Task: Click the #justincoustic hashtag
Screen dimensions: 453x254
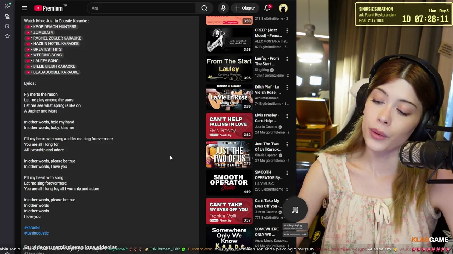Action: [x=36, y=233]
